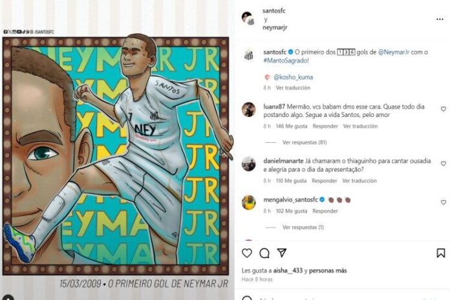Open santosfc profile avatar in caption
The width and height of the screenshot is (450, 300).
pos(248,55)
